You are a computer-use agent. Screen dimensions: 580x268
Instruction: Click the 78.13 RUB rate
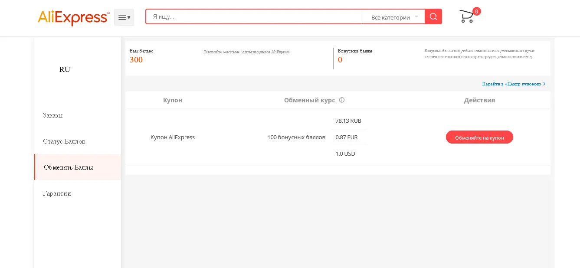pyautogui.click(x=348, y=121)
